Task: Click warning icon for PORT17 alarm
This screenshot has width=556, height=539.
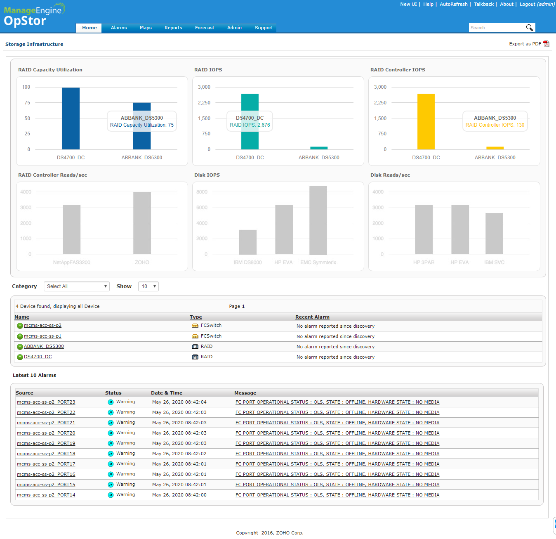Action: pyautogui.click(x=111, y=464)
